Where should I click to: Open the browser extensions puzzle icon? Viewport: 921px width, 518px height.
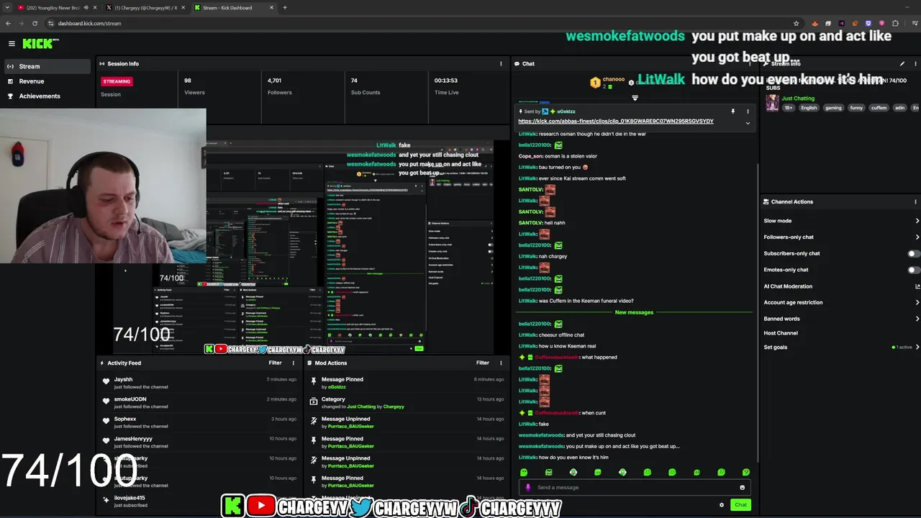895,23
